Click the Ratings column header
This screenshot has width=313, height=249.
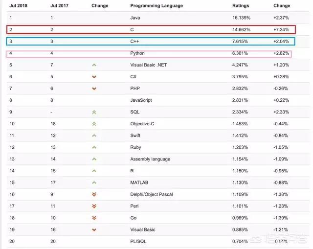(x=241, y=6)
